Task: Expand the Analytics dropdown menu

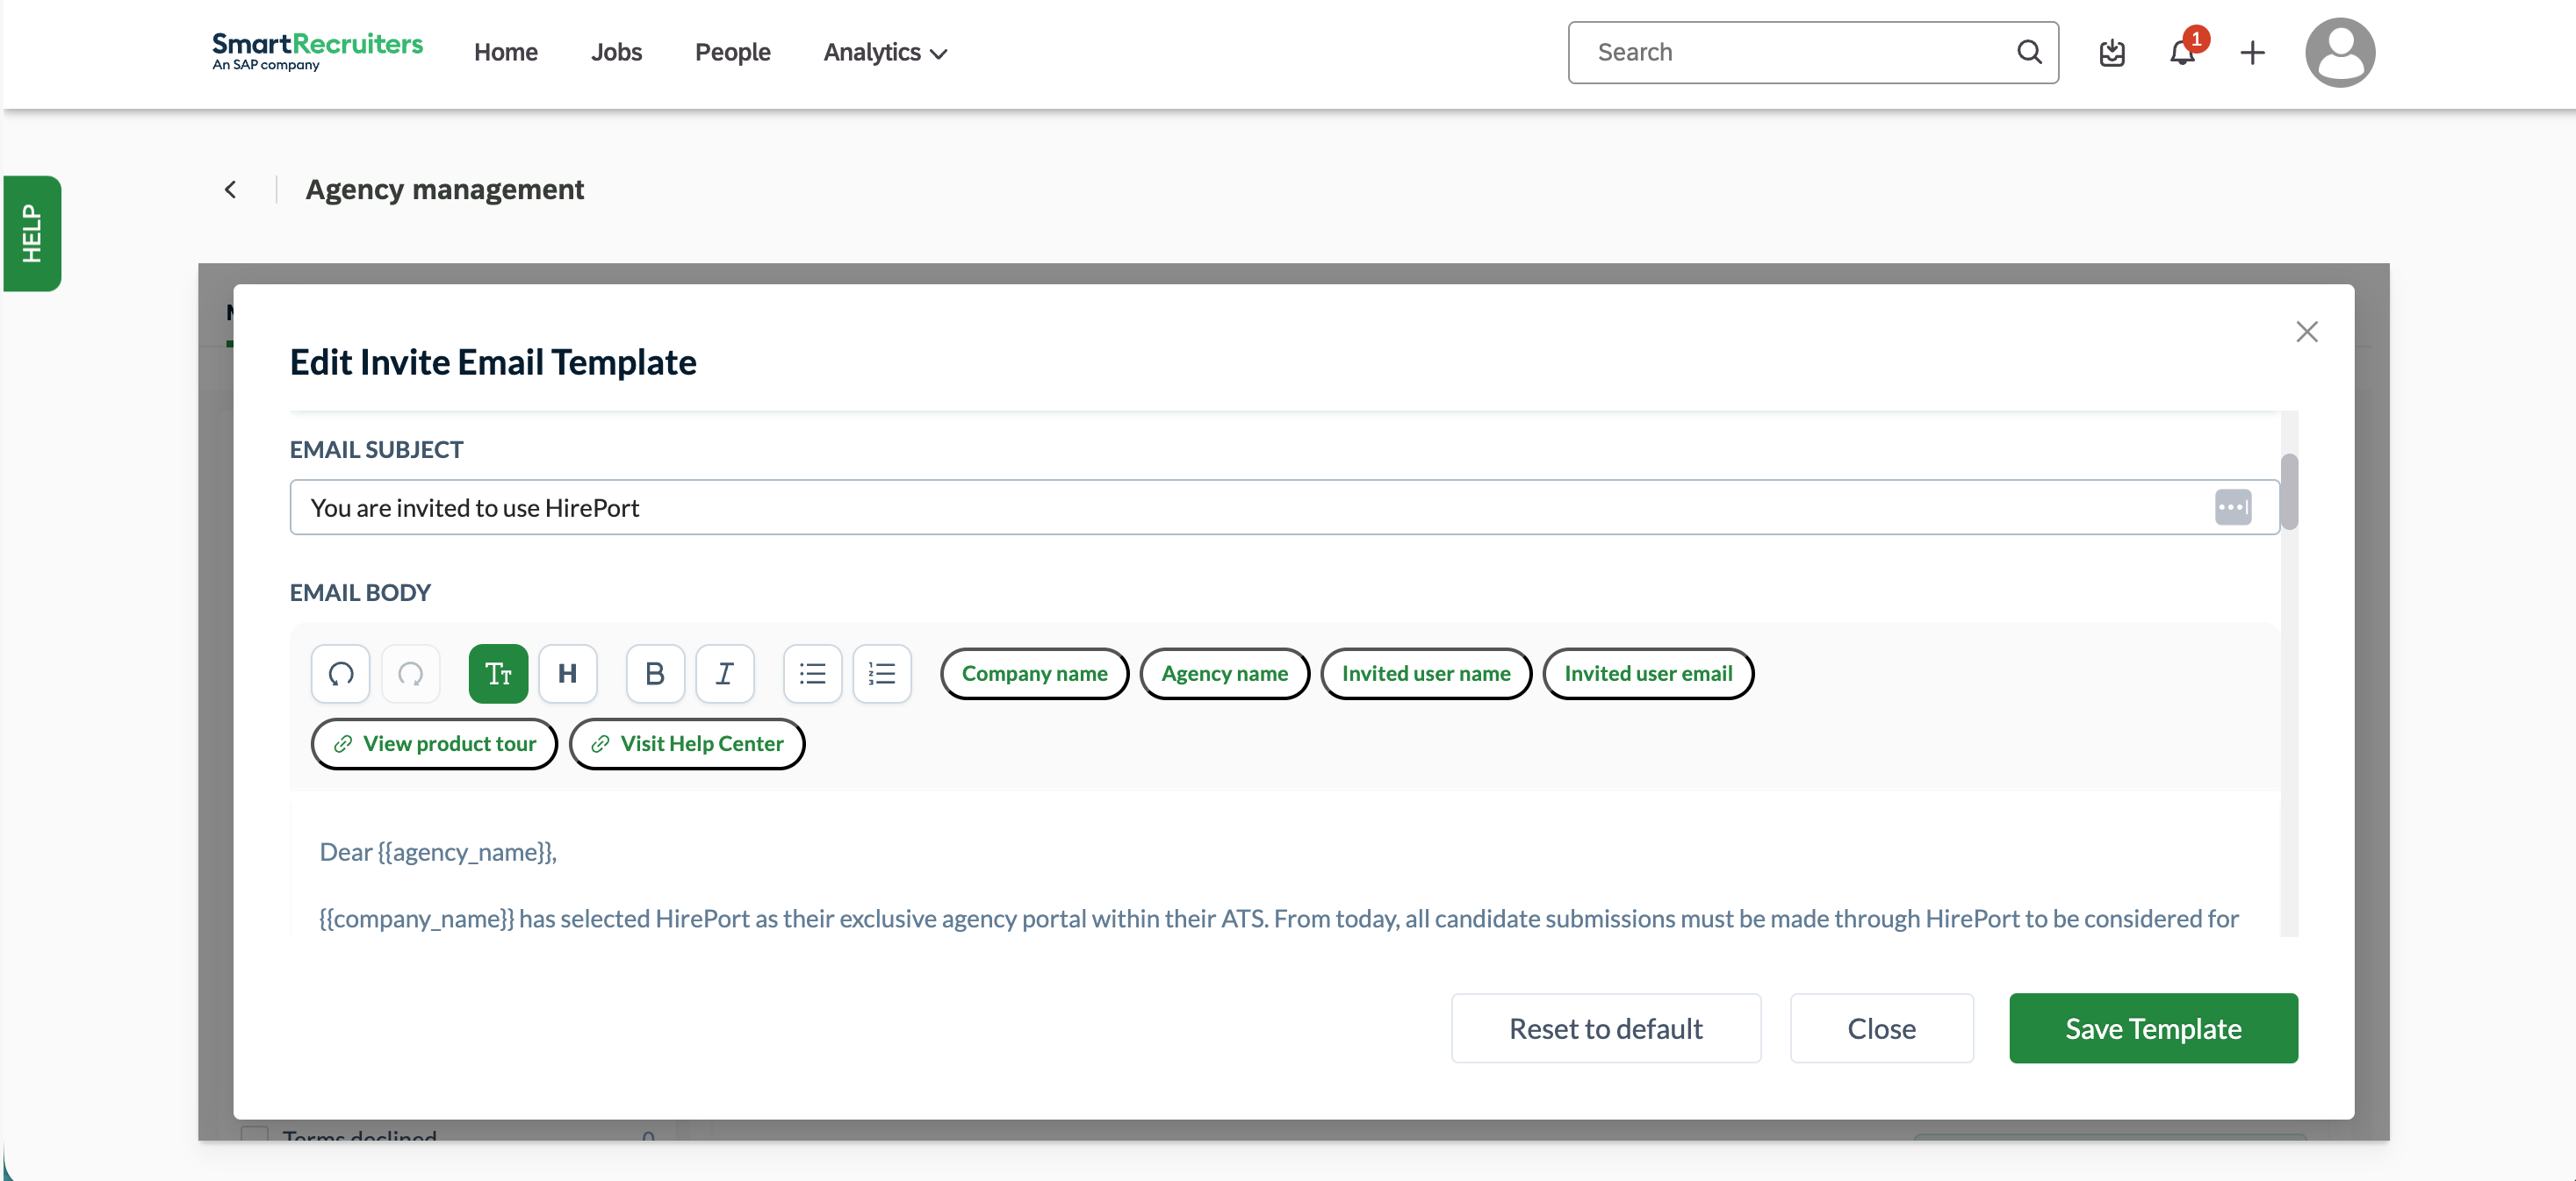Action: (x=885, y=52)
